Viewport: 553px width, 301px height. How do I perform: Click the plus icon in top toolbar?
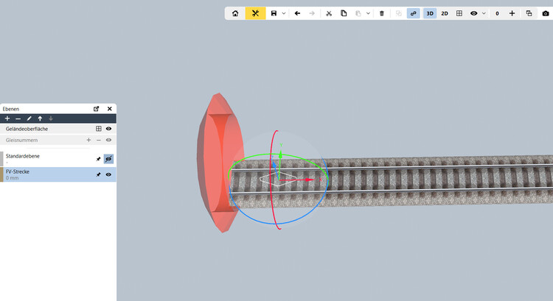pos(512,13)
